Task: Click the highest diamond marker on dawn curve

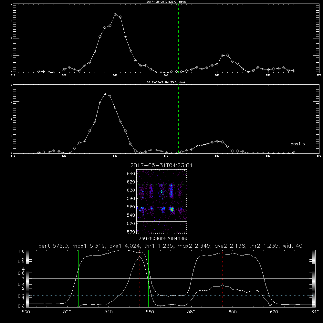Action: click(115, 15)
